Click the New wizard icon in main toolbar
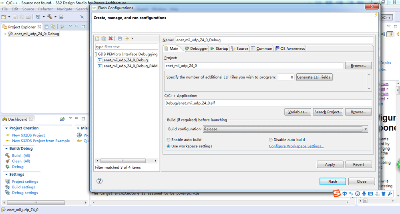Viewport: 400px width, 214px height. [x=4, y=17]
